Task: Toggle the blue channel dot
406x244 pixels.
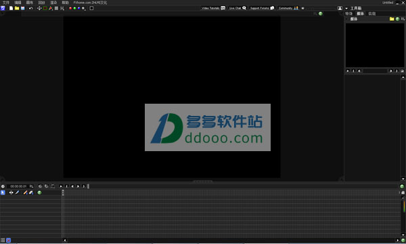Action: point(78,8)
